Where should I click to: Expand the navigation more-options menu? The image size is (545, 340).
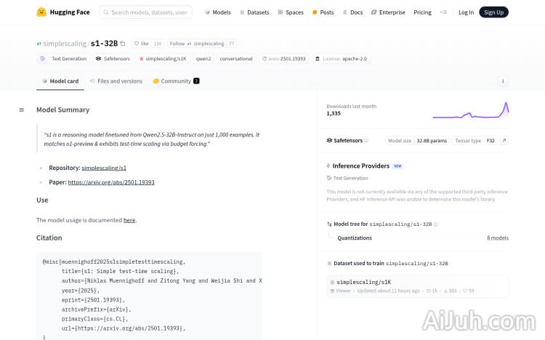coord(443,12)
